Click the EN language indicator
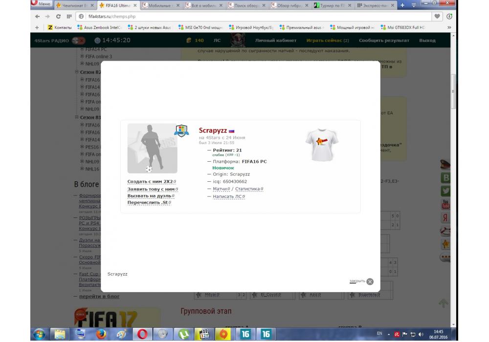 pyautogui.click(x=379, y=333)
